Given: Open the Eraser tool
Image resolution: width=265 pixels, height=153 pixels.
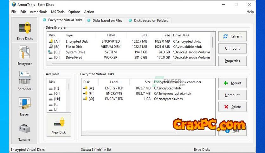Looking at the screenshot, I should pyautogui.click(x=25, y=106).
